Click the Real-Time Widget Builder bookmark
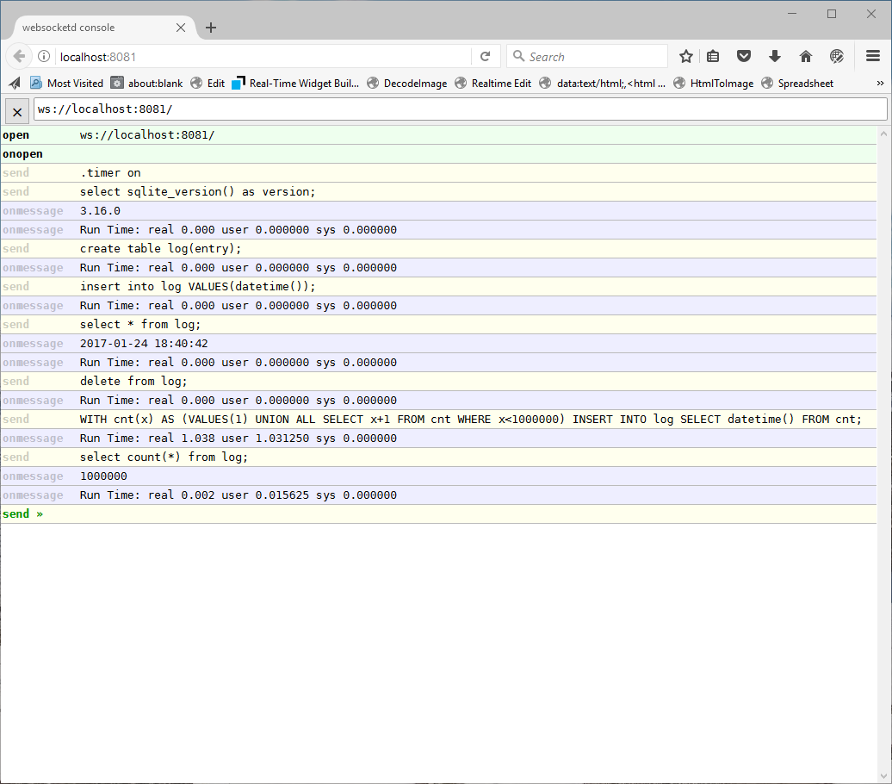Viewport: 892px width, 784px height. (x=295, y=84)
